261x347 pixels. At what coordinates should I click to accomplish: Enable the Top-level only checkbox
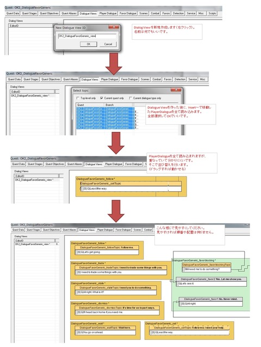pos(78,98)
